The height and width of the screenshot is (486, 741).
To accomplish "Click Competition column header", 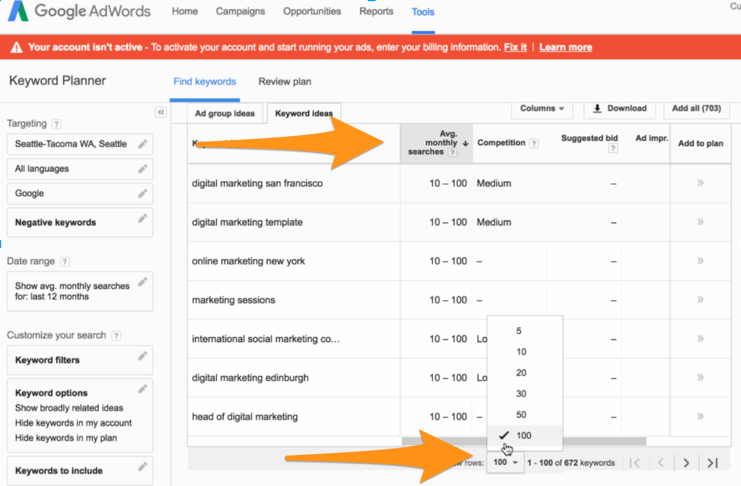I will [501, 142].
